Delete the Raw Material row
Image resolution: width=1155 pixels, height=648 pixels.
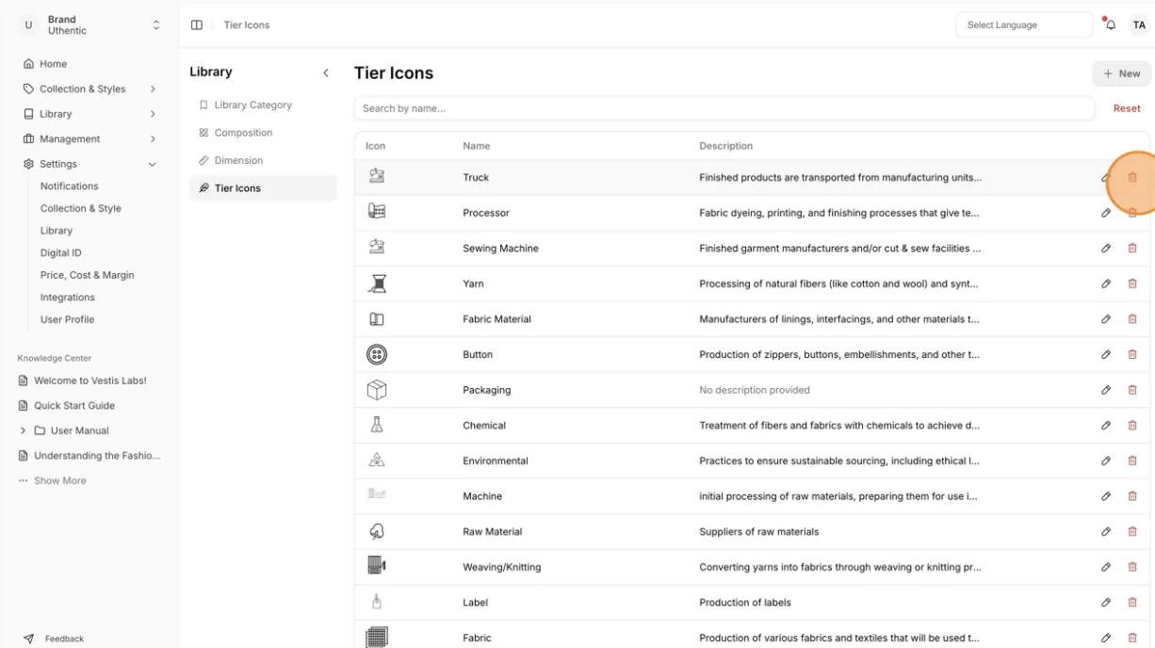tap(1132, 532)
